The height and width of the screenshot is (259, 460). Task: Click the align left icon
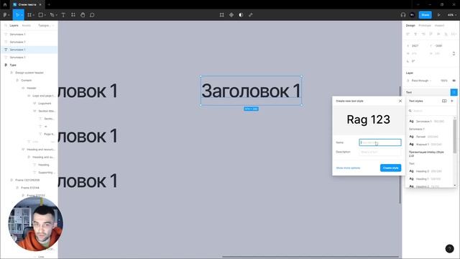tap(408, 34)
